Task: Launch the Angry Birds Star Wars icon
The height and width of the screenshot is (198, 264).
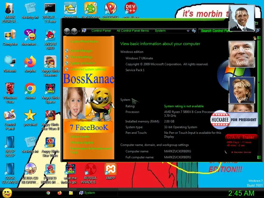Action: pos(50,147)
